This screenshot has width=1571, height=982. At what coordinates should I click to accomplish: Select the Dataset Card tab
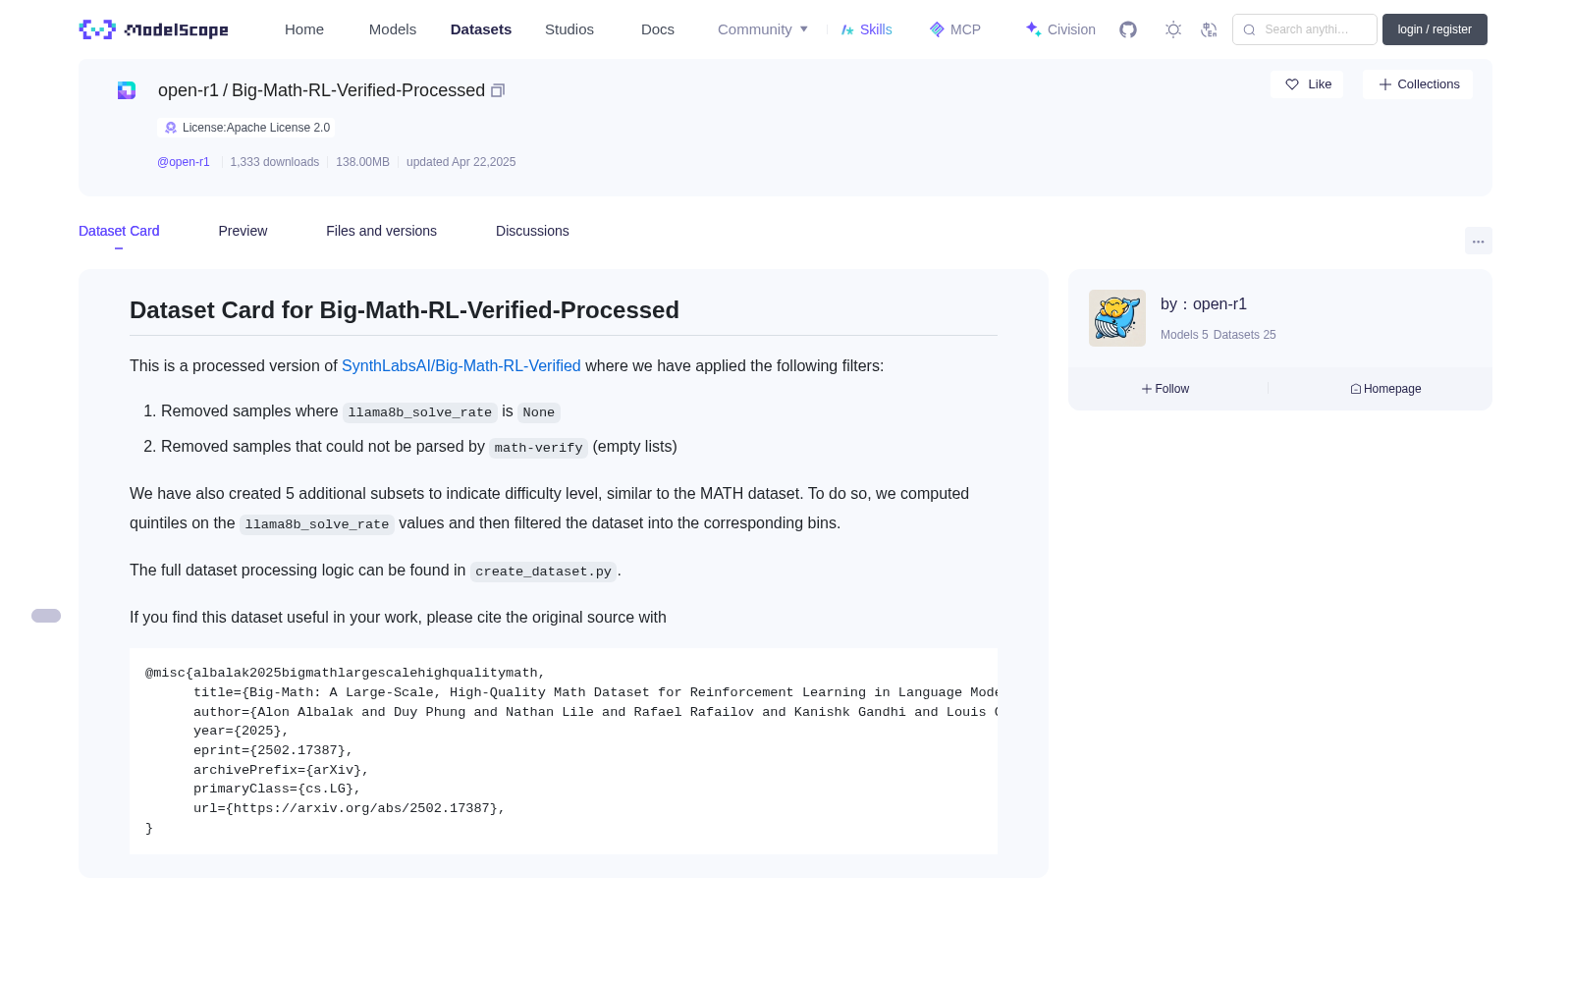tap(119, 231)
